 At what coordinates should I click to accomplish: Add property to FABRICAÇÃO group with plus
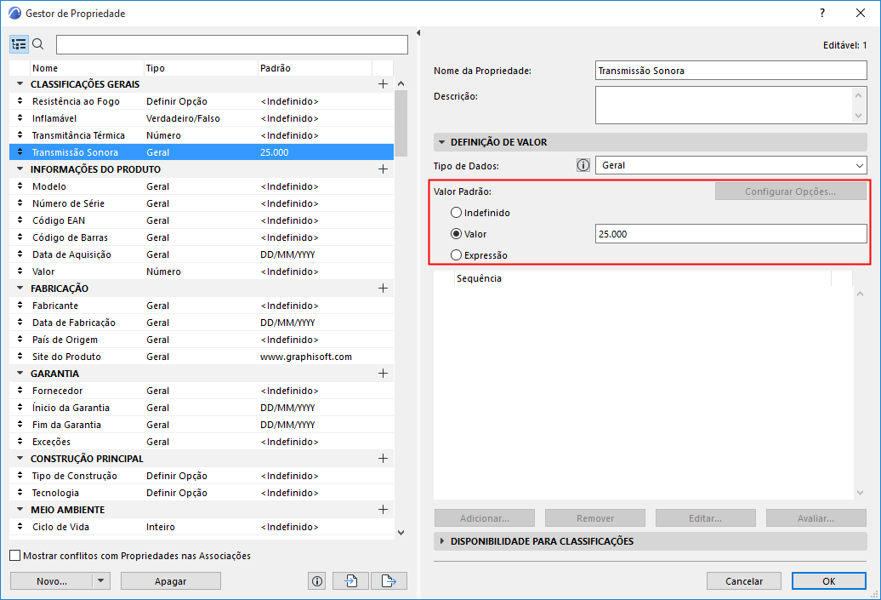pyautogui.click(x=384, y=289)
